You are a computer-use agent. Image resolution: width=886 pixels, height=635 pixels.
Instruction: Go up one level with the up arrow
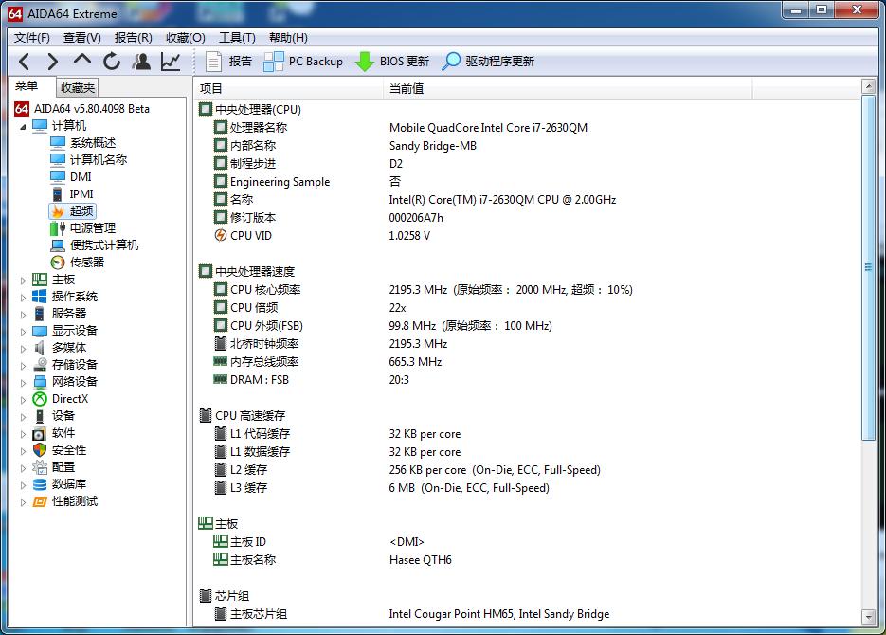(82, 62)
